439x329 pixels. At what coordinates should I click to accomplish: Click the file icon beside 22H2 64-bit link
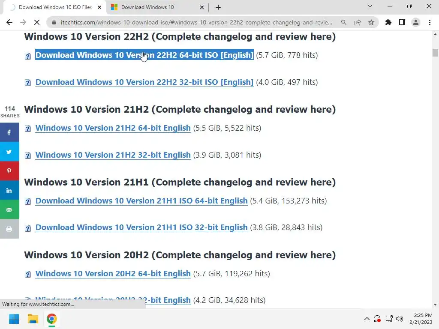pos(28,56)
